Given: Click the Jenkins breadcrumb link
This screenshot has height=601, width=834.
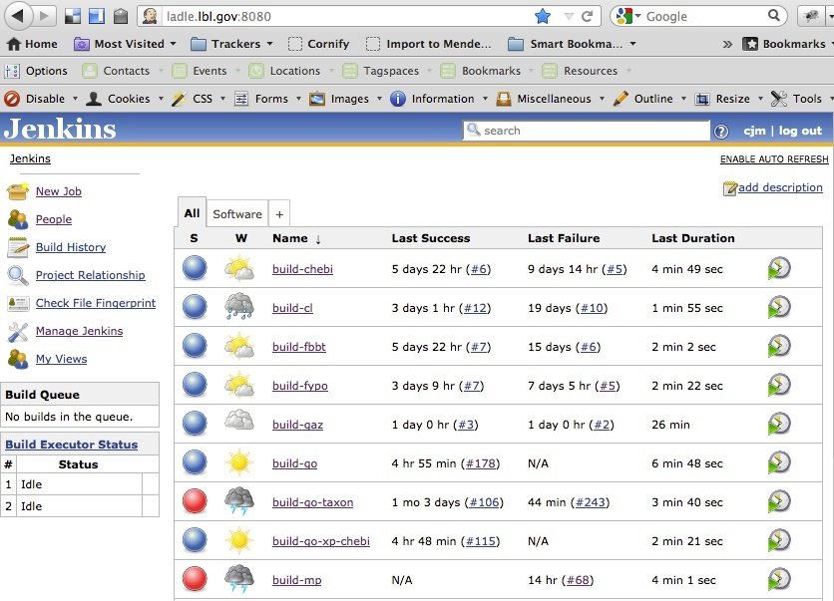Looking at the screenshot, I should 30,158.
